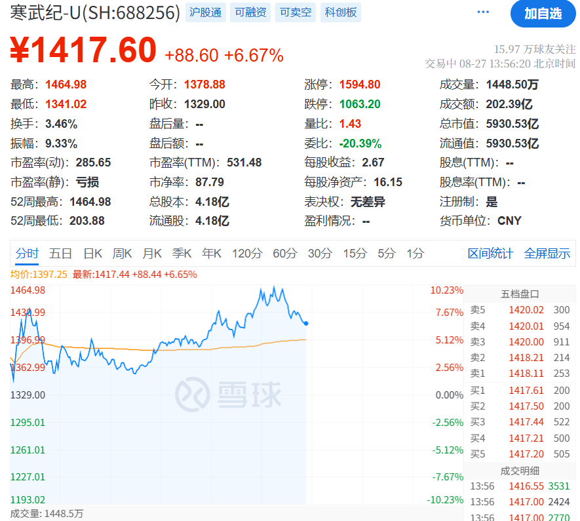Switch to the 月K chart tab

(x=152, y=254)
